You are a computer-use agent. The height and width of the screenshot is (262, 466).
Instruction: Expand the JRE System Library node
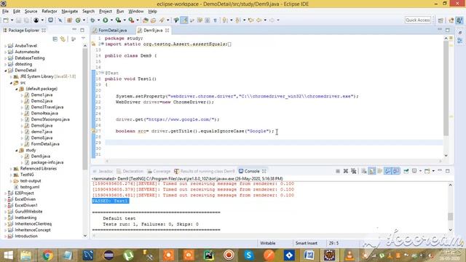click(11, 76)
